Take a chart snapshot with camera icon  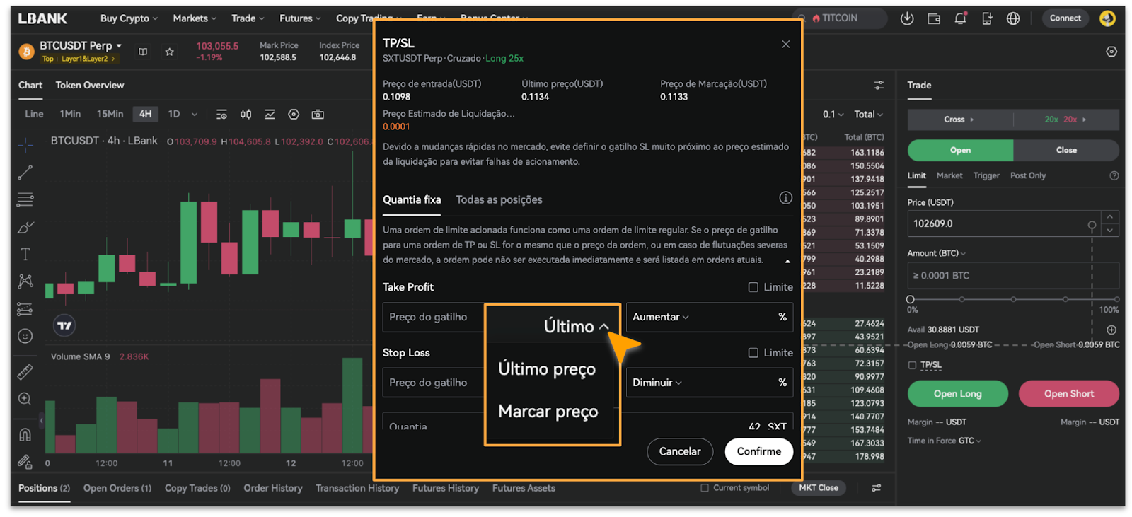pos(318,115)
